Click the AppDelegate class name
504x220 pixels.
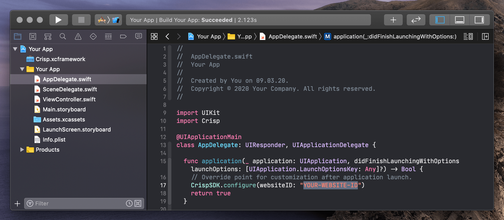point(218,145)
